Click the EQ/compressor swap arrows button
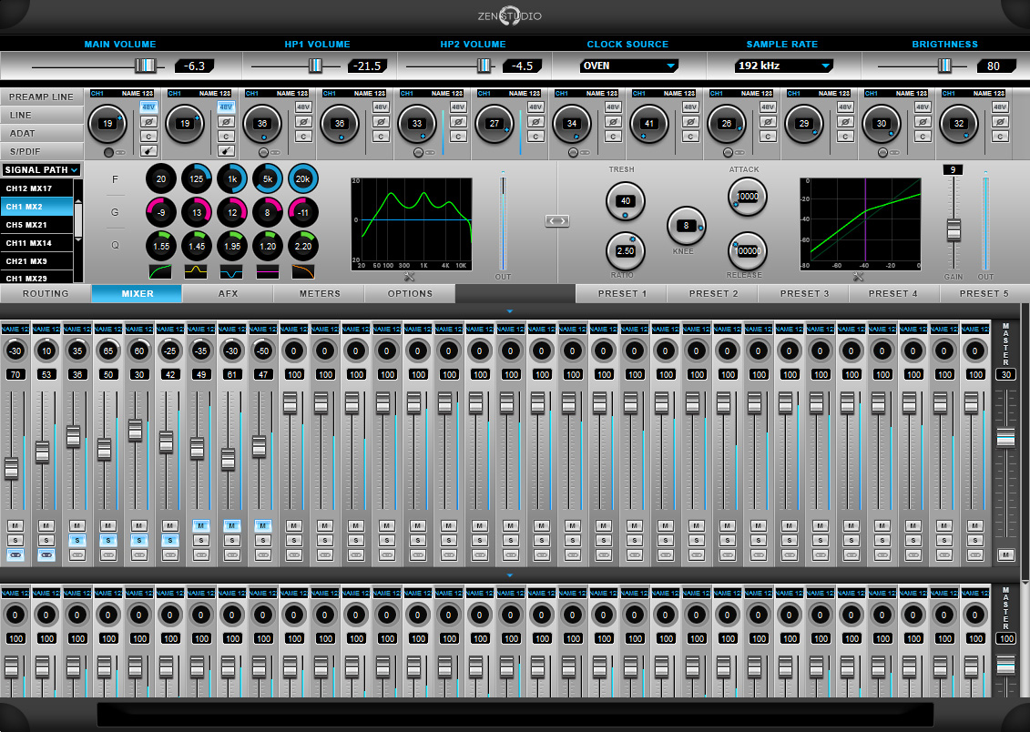Image resolution: width=1030 pixels, height=732 pixels. 557,220
